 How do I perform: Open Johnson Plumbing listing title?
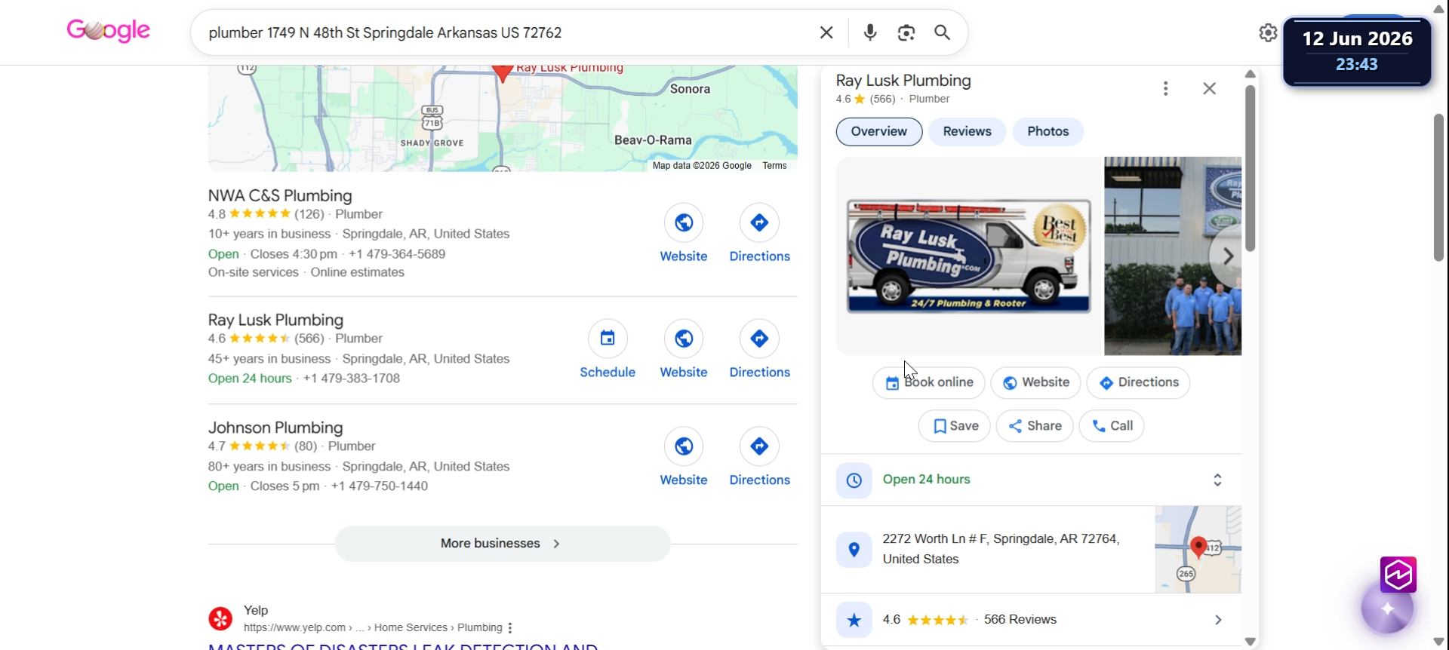click(x=275, y=428)
